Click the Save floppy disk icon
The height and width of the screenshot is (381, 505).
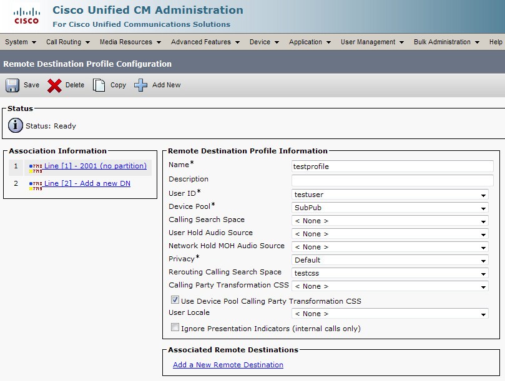tap(12, 85)
